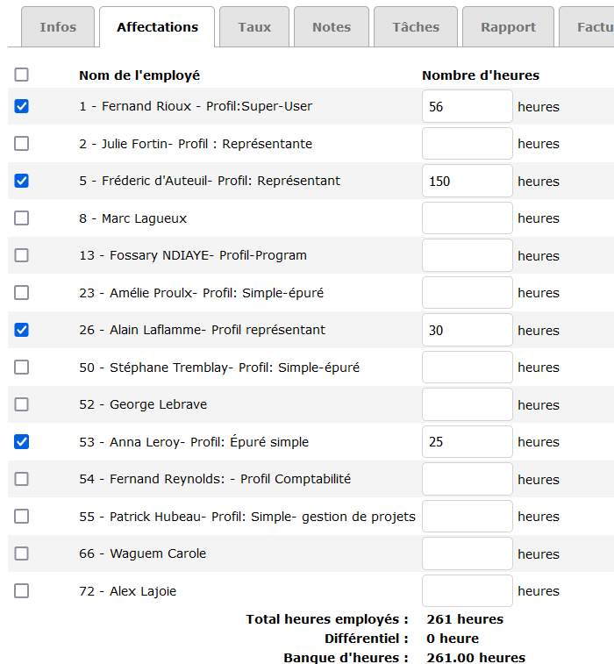Toggle the select-all employees header checkbox

(x=22, y=75)
